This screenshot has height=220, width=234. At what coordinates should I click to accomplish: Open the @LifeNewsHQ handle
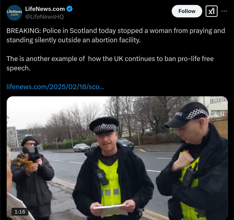click(45, 17)
